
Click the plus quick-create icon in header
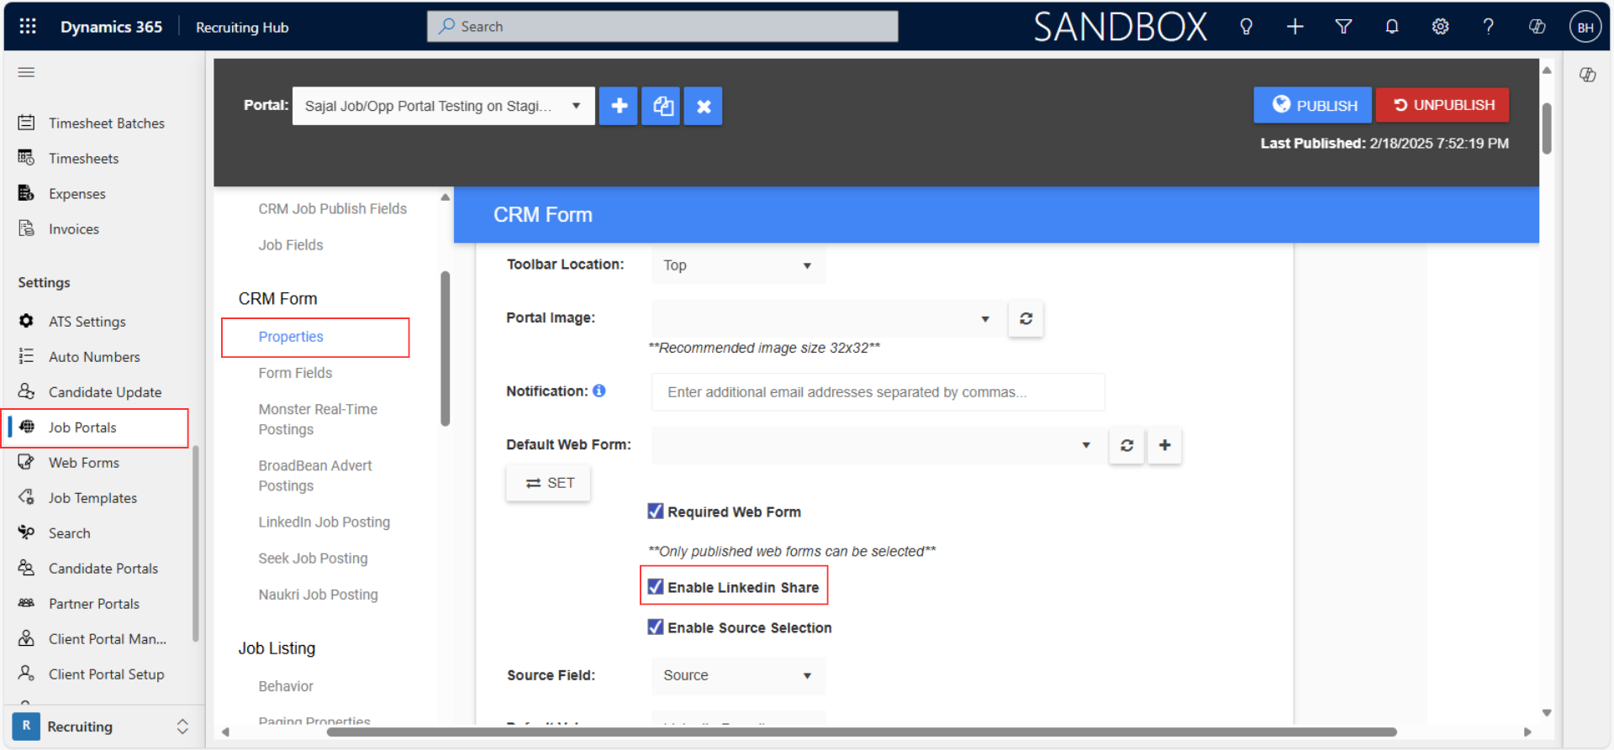[1295, 27]
